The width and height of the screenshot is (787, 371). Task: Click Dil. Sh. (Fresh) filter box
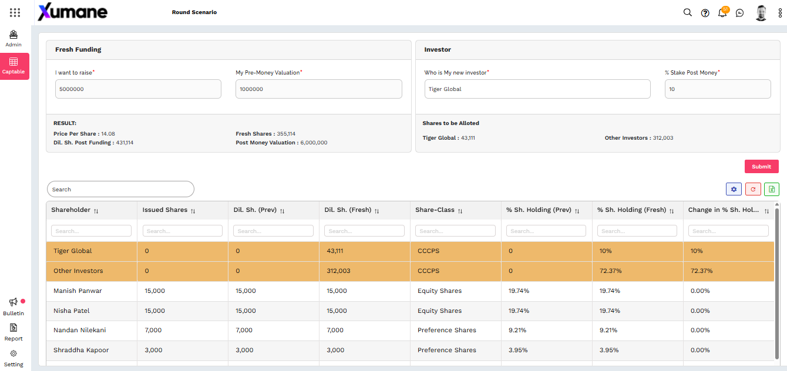pos(364,231)
